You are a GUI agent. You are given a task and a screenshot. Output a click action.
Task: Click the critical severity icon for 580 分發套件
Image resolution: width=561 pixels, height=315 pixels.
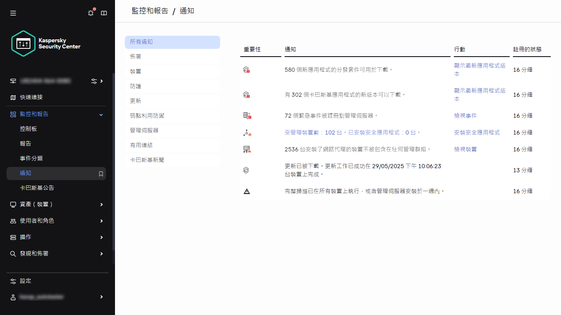click(x=247, y=69)
